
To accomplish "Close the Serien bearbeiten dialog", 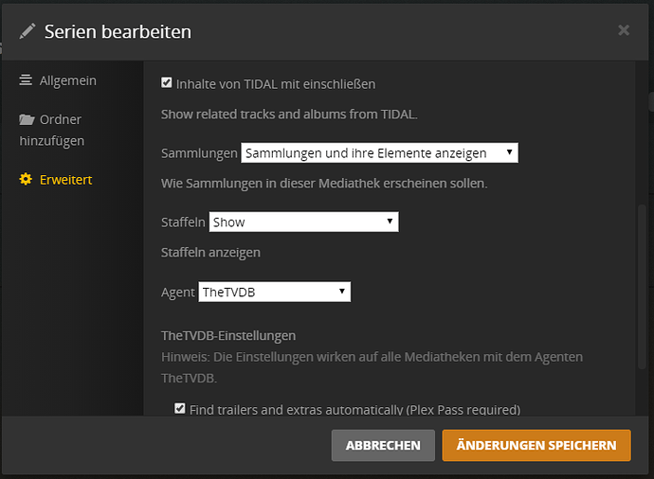I will coord(623,30).
